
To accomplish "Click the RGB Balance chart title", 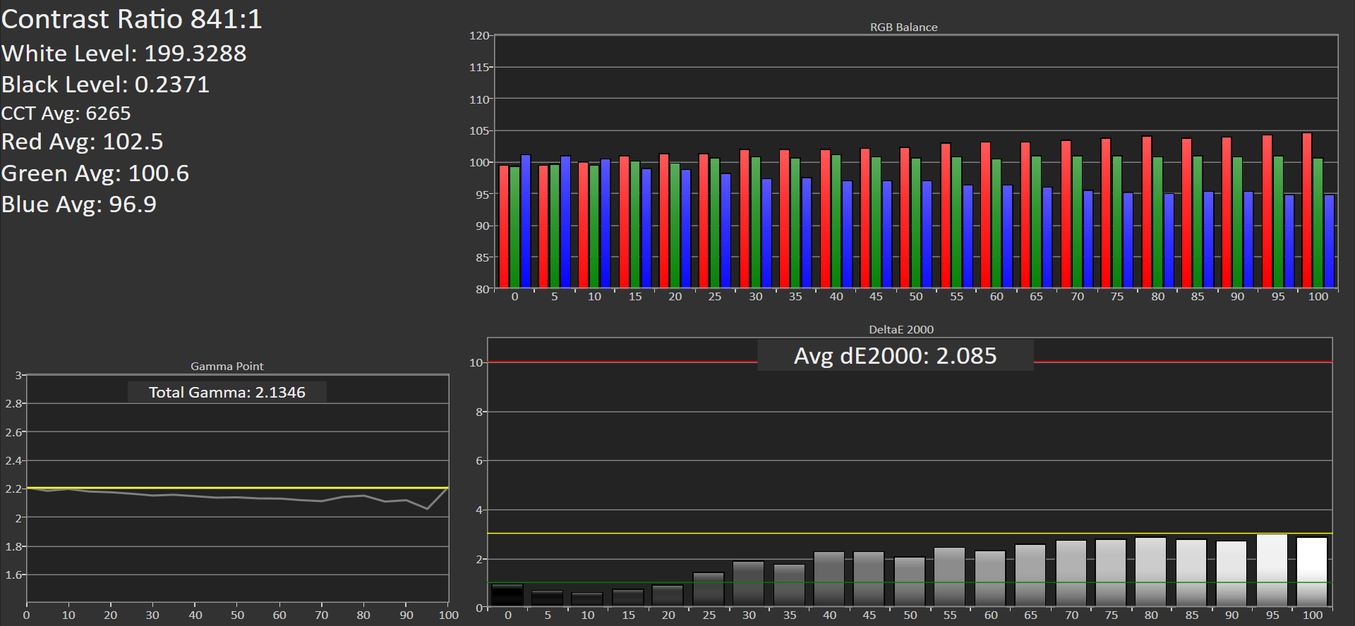I will 903,27.
